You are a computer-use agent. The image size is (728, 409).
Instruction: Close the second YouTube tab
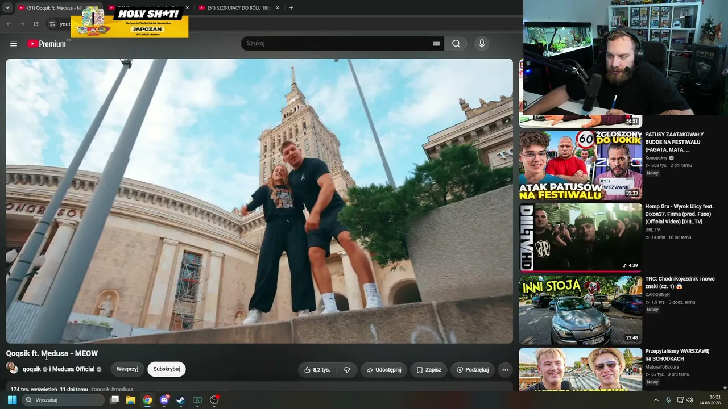click(187, 7)
